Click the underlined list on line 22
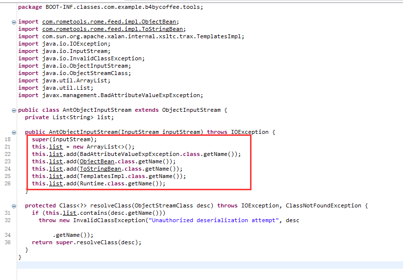Viewport: 403px width, 280px height. pos(56,154)
